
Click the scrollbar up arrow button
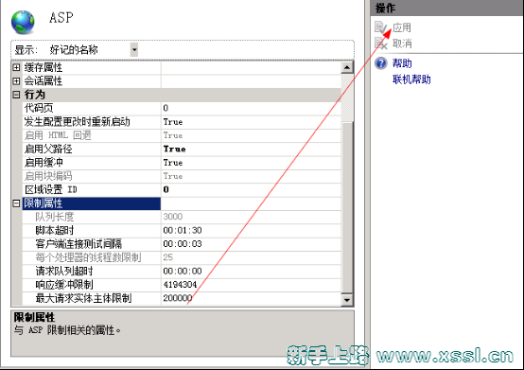coord(347,67)
